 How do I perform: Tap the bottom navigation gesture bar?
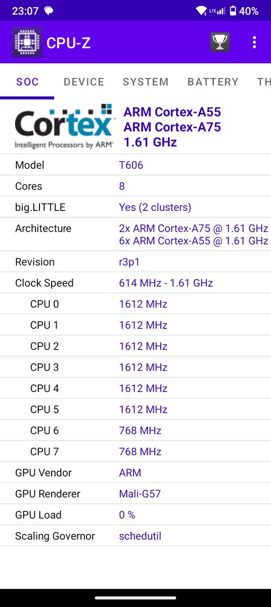coord(135,598)
